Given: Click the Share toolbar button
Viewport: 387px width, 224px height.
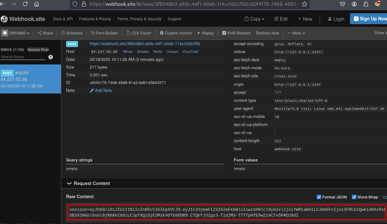Looking at the screenshot, I should 45,33.
